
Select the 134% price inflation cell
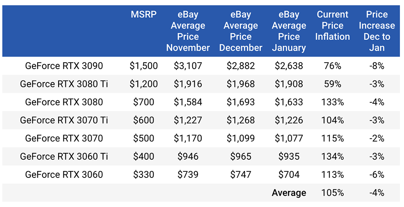click(x=332, y=156)
